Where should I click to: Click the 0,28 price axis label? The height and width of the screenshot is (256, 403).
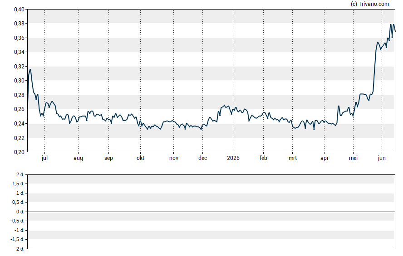pyautogui.click(x=19, y=95)
